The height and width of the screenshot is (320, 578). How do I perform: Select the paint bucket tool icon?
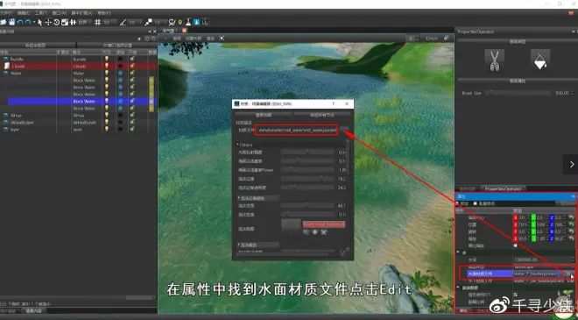point(540,60)
